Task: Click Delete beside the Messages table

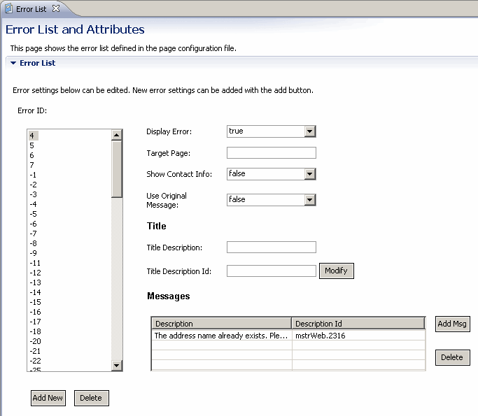Action: [452, 357]
